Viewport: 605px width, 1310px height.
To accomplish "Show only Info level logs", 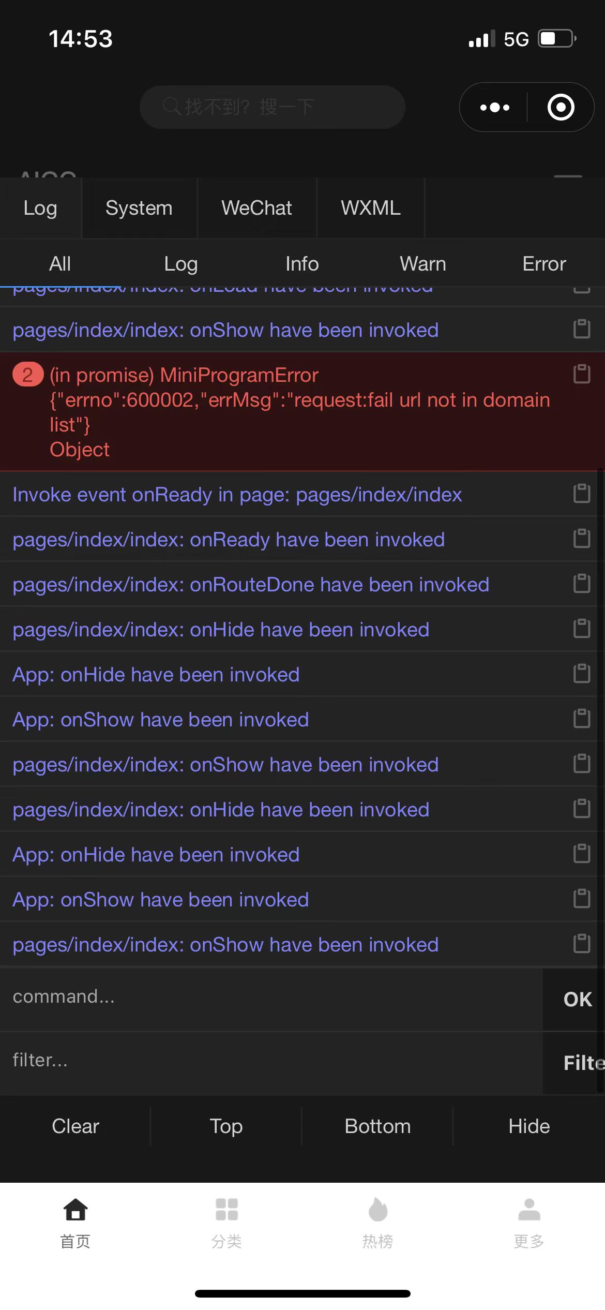I will 302,264.
